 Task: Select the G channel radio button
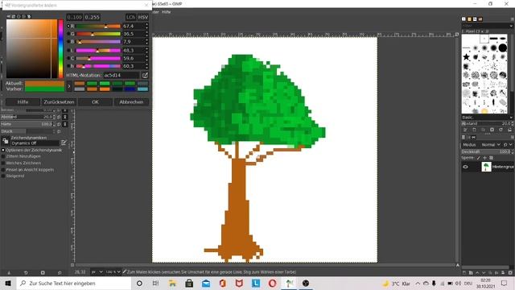68,34
